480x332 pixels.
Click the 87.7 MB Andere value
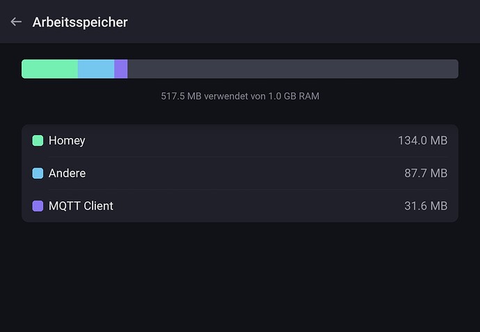click(x=426, y=173)
